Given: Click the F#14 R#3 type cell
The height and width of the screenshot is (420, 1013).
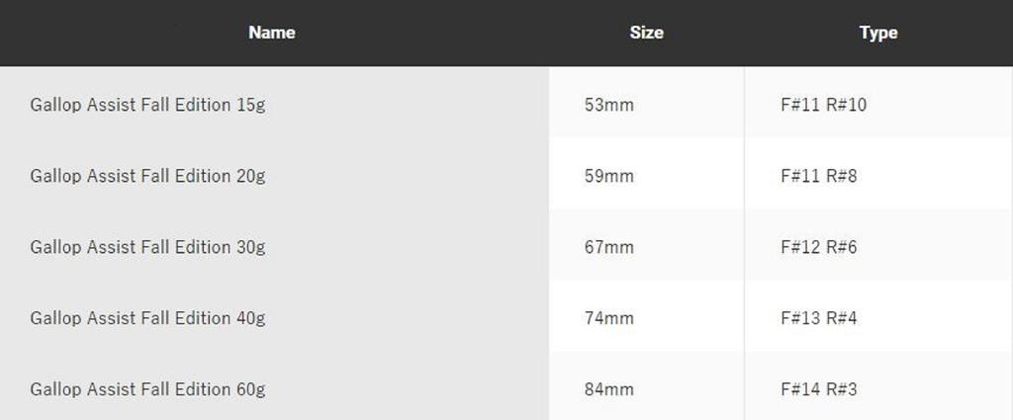Looking at the screenshot, I should click(x=818, y=389).
